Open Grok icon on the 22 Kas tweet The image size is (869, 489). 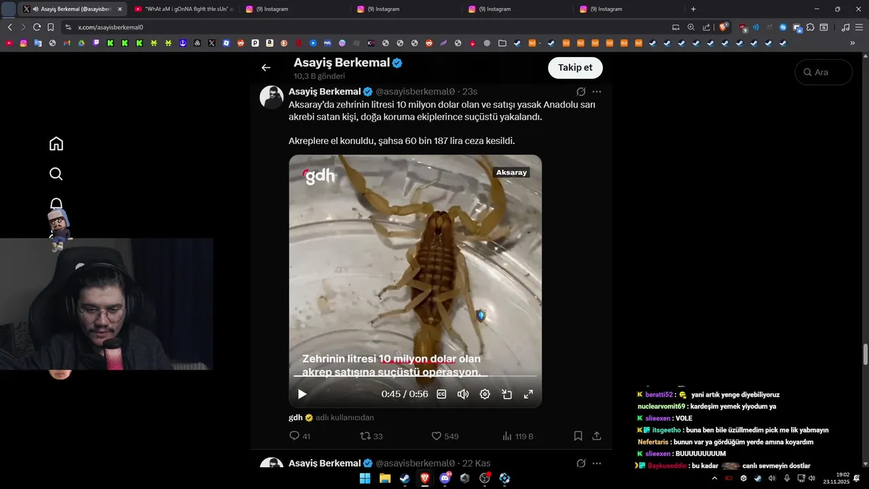point(581,463)
